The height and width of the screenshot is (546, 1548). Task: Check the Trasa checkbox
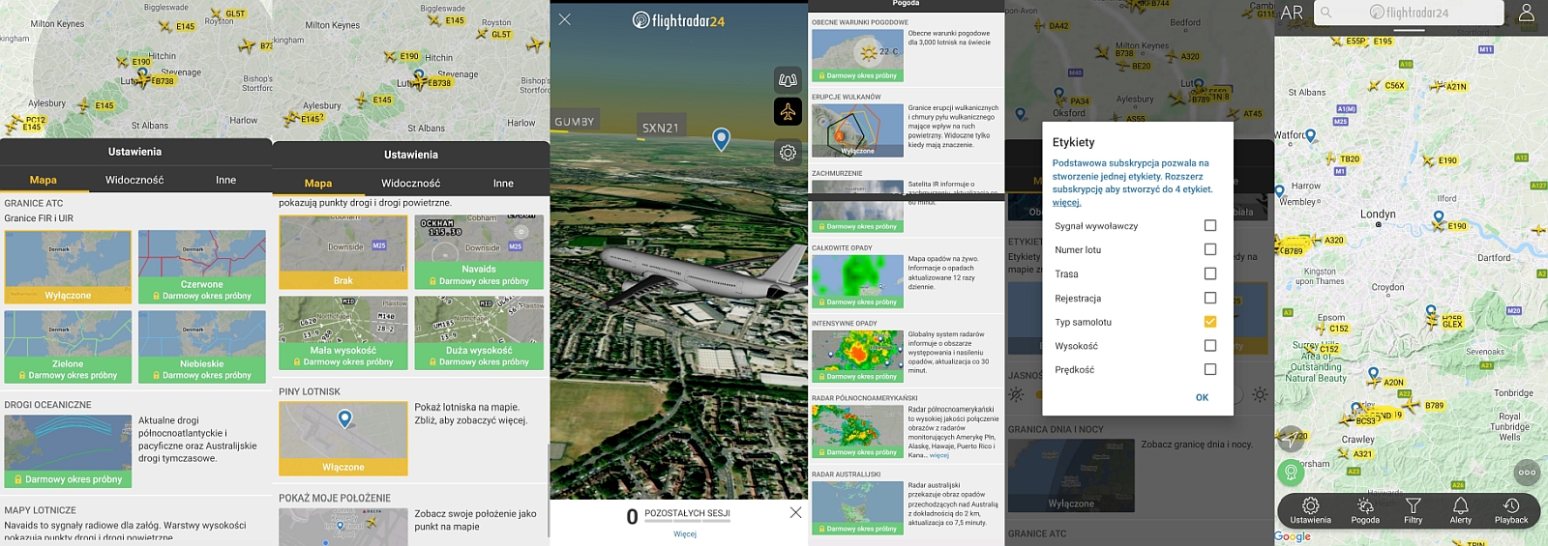(x=1209, y=273)
